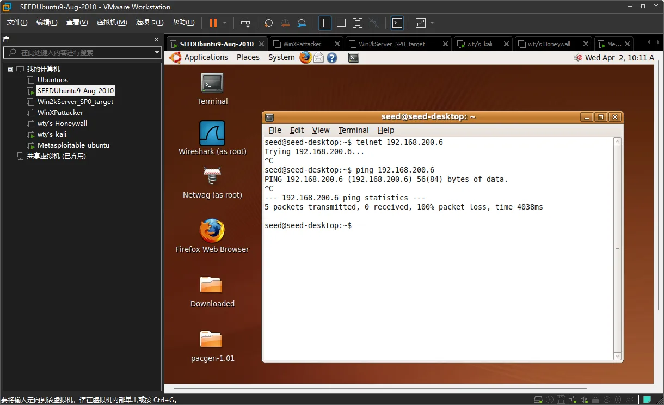664x405 pixels.
Task: Toggle the library sidebar view
Action: pyautogui.click(x=325, y=23)
